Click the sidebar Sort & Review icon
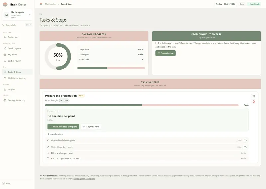Viewport: 266px width, 189px height. click(x=5, y=61)
